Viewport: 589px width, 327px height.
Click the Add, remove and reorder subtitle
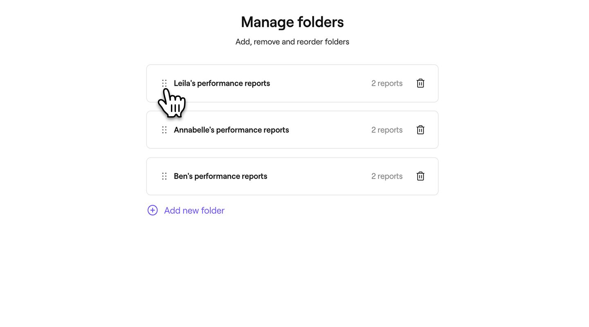tap(292, 42)
